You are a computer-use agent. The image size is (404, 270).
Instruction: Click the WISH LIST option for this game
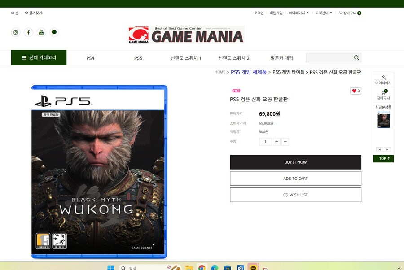pyautogui.click(x=295, y=195)
